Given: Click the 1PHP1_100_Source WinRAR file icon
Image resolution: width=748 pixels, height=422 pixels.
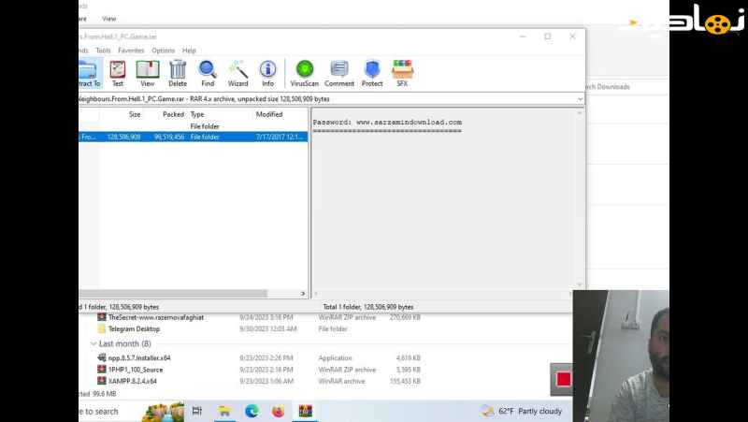Looking at the screenshot, I should click(102, 369).
